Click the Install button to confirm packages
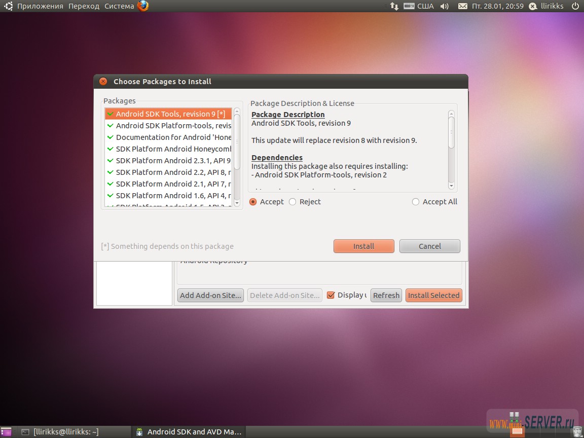This screenshot has height=438, width=584. [x=363, y=246]
